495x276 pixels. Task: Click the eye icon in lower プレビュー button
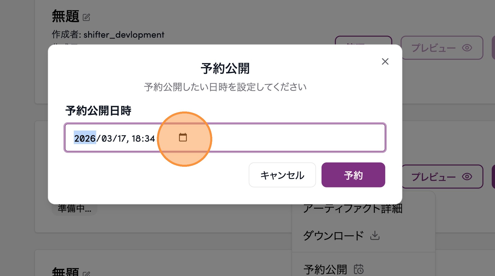point(467,177)
